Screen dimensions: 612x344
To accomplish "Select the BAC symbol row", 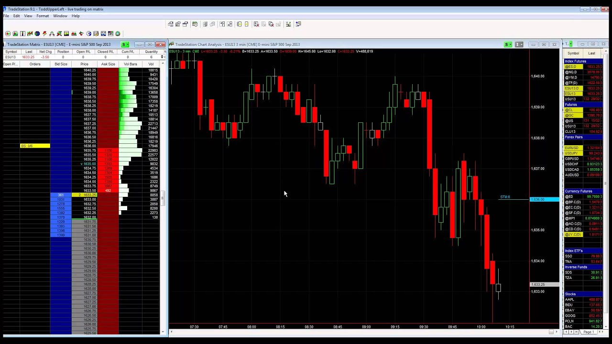I will pyautogui.click(x=583, y=326).
